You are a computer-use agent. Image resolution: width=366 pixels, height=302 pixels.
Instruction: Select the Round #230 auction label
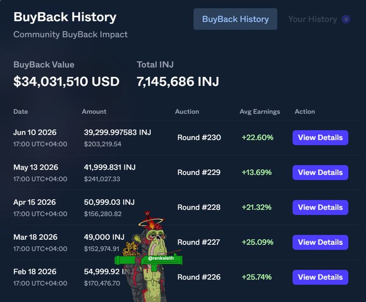[x=199, y=138]
